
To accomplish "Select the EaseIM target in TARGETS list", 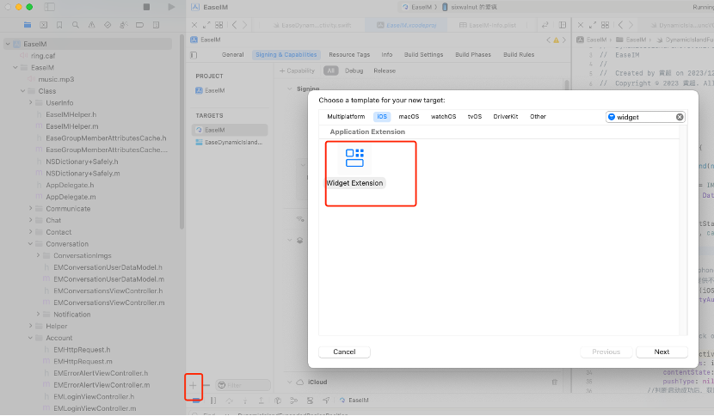I will (x=230, y=130).
